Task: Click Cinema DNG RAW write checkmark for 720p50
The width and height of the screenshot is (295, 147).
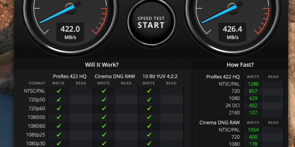Action: point(104,100)
